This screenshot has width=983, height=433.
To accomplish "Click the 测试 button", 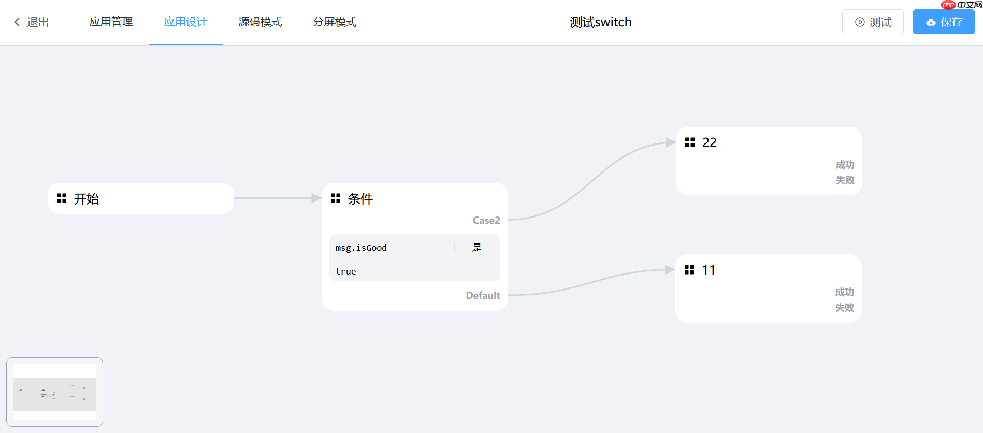I will click(873, 22).
